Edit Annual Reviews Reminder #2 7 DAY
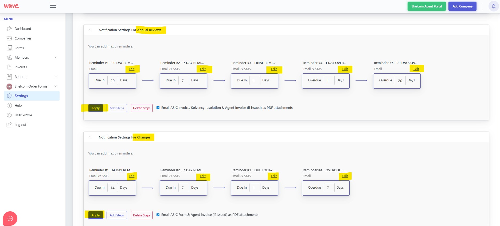 [x=203, y=69]
